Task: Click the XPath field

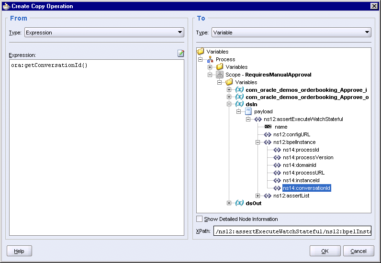Action: (292, 231)
